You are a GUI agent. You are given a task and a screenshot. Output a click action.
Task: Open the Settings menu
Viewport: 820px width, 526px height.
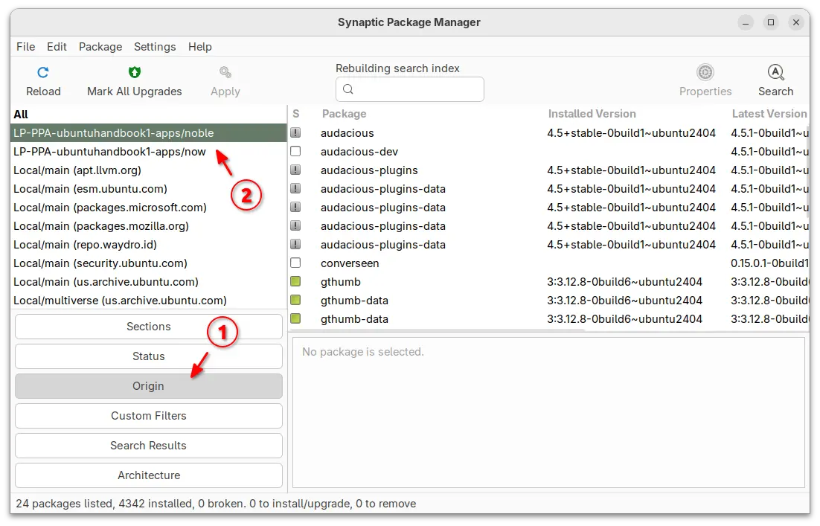pyautogui.click(x=155, y=47)
